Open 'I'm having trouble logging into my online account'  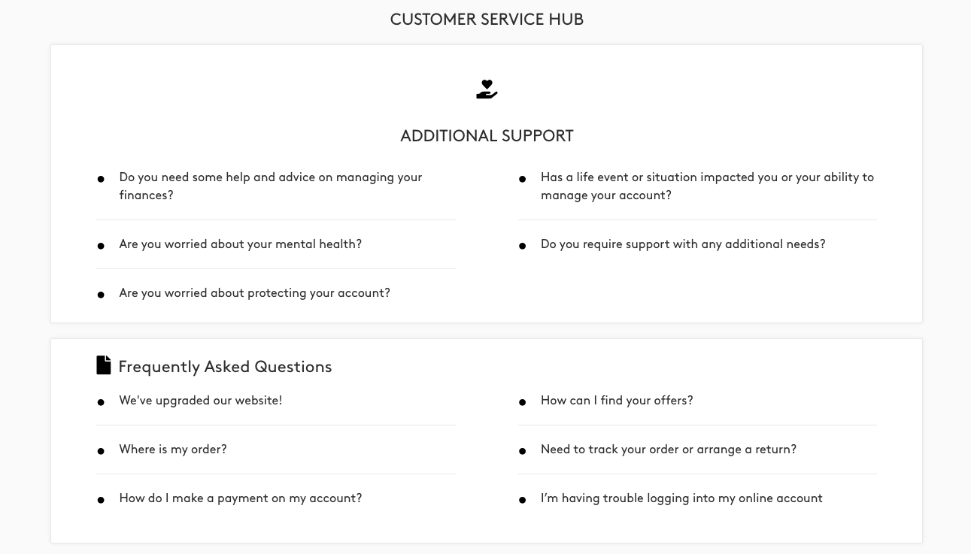click(x=681, y=498)
